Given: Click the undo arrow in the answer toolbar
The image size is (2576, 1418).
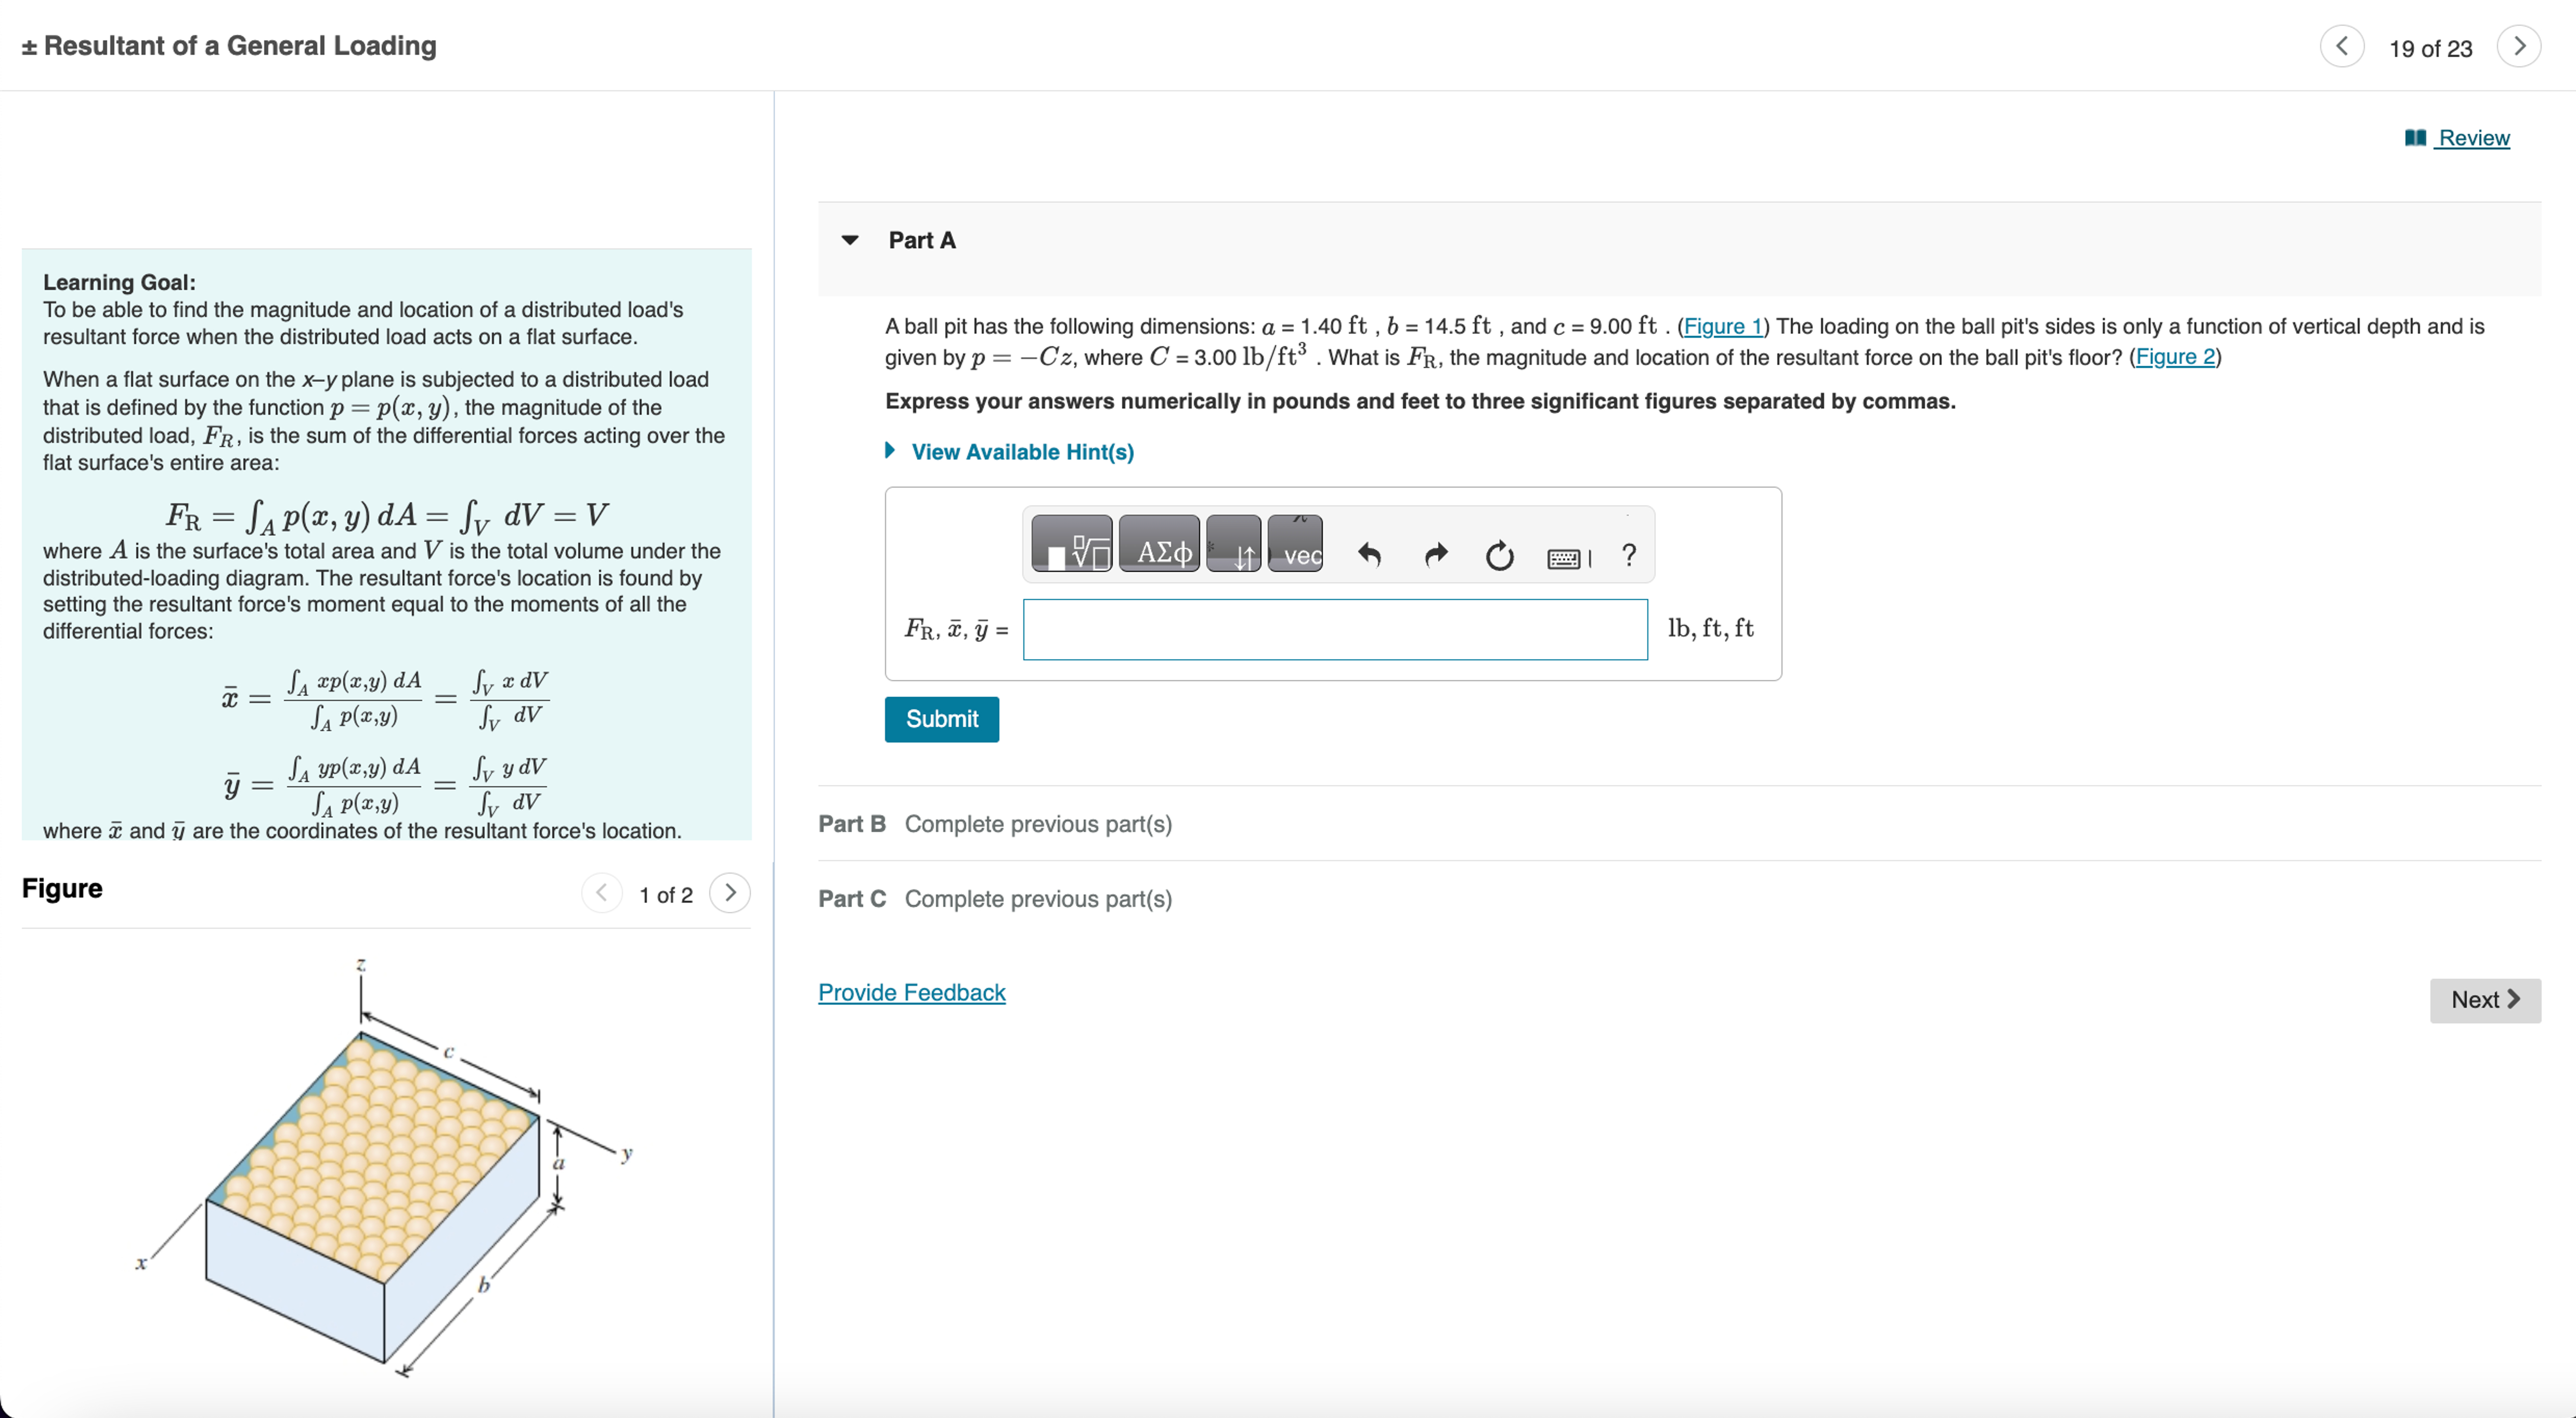Looking at the screenshot, I should point(1369,556).
